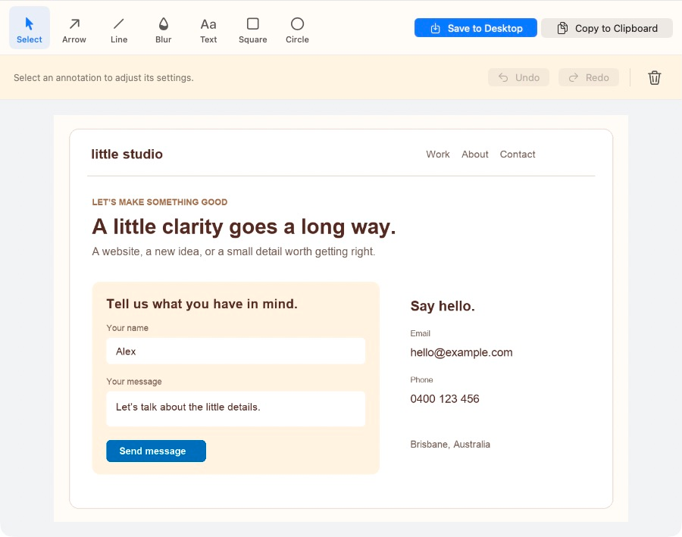Click the little studio logo text
682x537 pixels.
tap(127, 154)
